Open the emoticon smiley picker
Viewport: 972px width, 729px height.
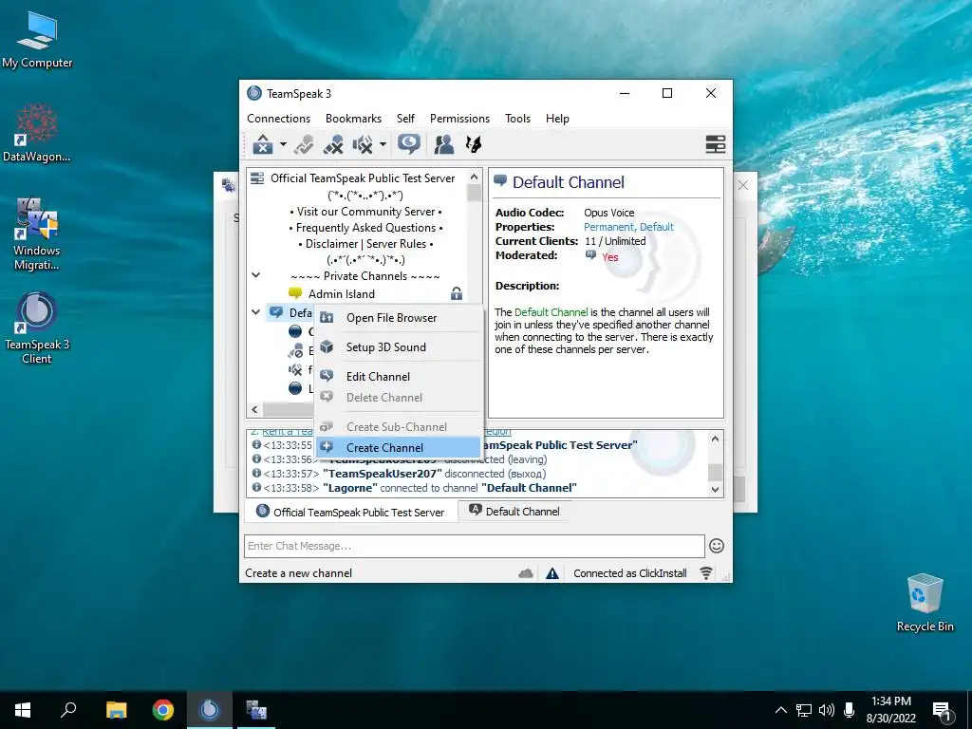[717, 546]
